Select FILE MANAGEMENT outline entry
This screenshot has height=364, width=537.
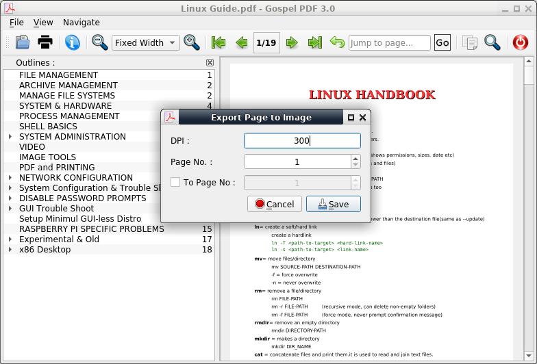[109, 75]
